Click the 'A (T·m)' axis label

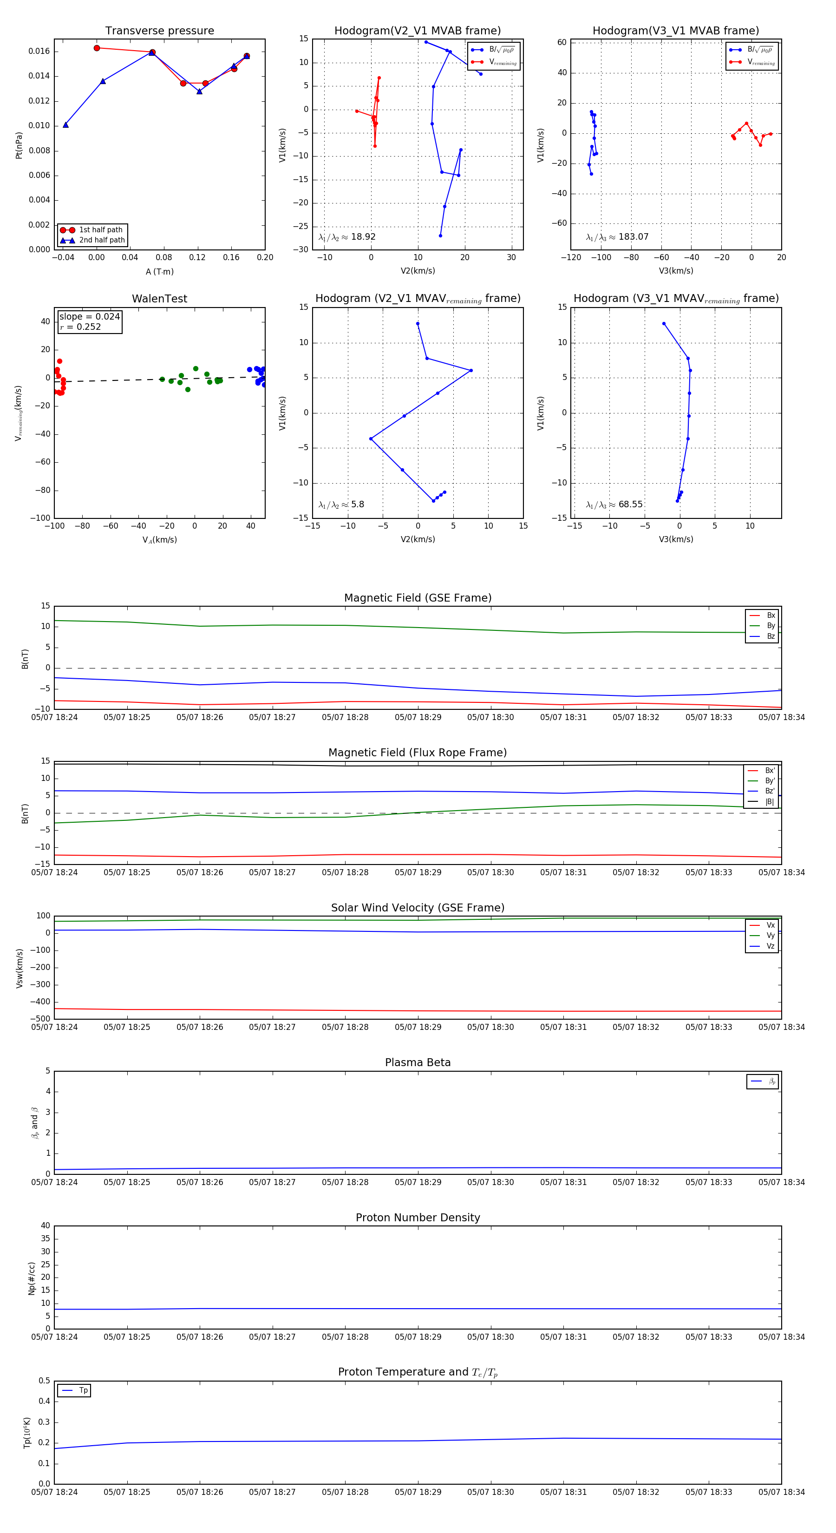tap(159, 272)
